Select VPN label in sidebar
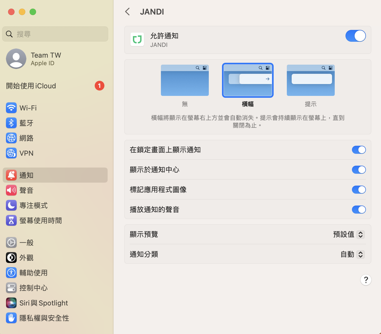Image resolution: width=381 pixels, height=334 pixels. click(x=26, y=153)
